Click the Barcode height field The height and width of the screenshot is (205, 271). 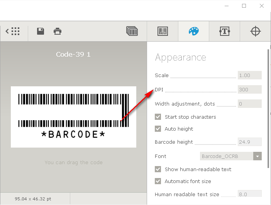point(249,142)
